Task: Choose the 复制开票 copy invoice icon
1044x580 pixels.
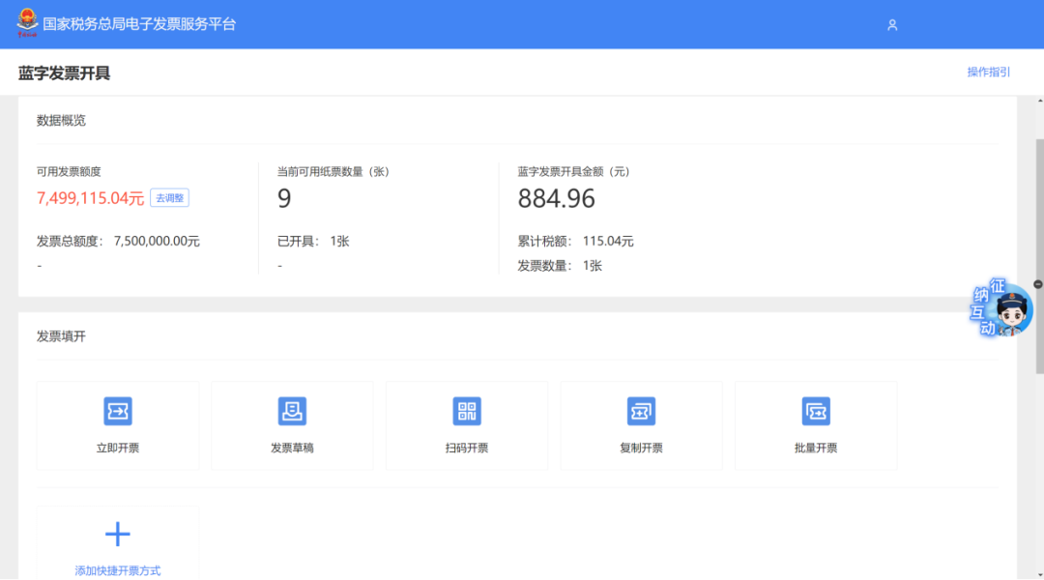Action: coord(641,412)
